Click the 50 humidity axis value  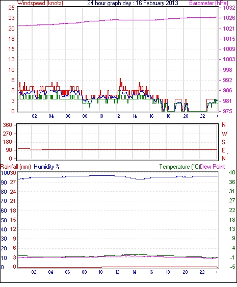(4, 220)
